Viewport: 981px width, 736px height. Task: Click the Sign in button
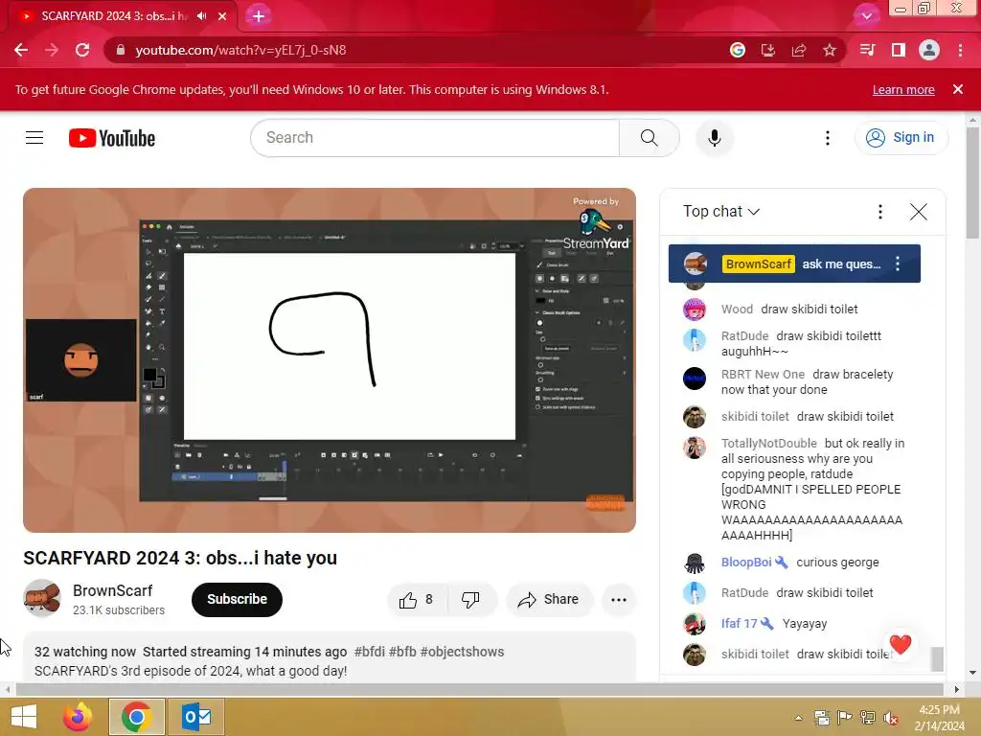(901, 138)
